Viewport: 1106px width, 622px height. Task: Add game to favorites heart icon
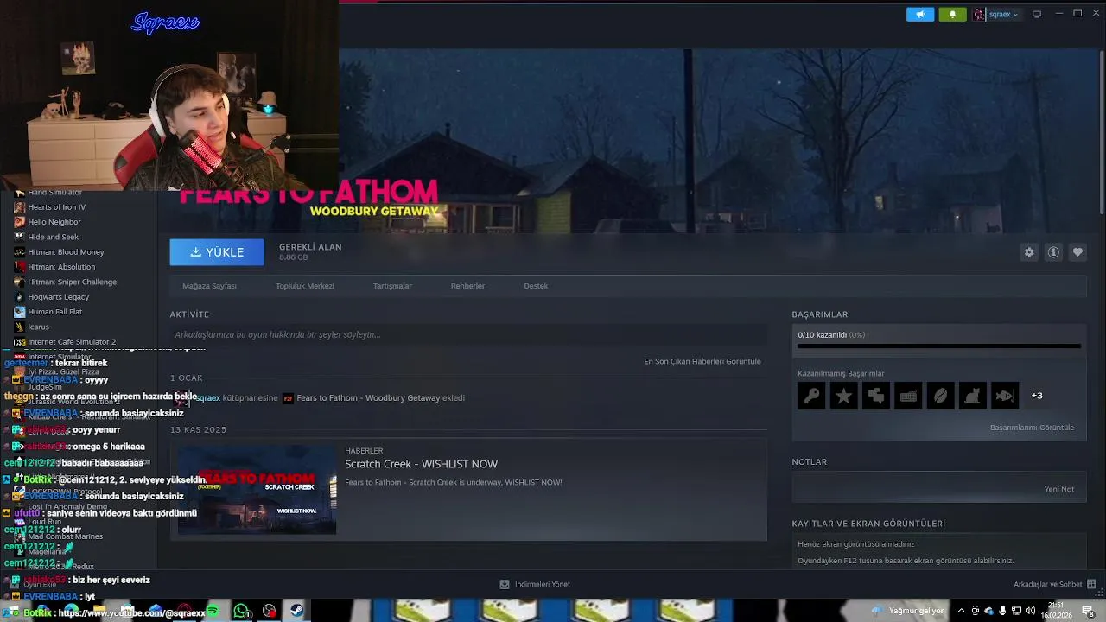click(x=1077, y=252)
